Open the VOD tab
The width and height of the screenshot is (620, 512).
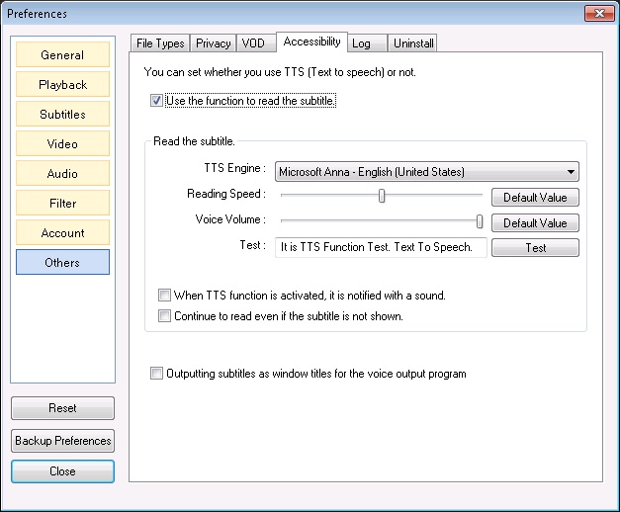[x=256, y=43]
